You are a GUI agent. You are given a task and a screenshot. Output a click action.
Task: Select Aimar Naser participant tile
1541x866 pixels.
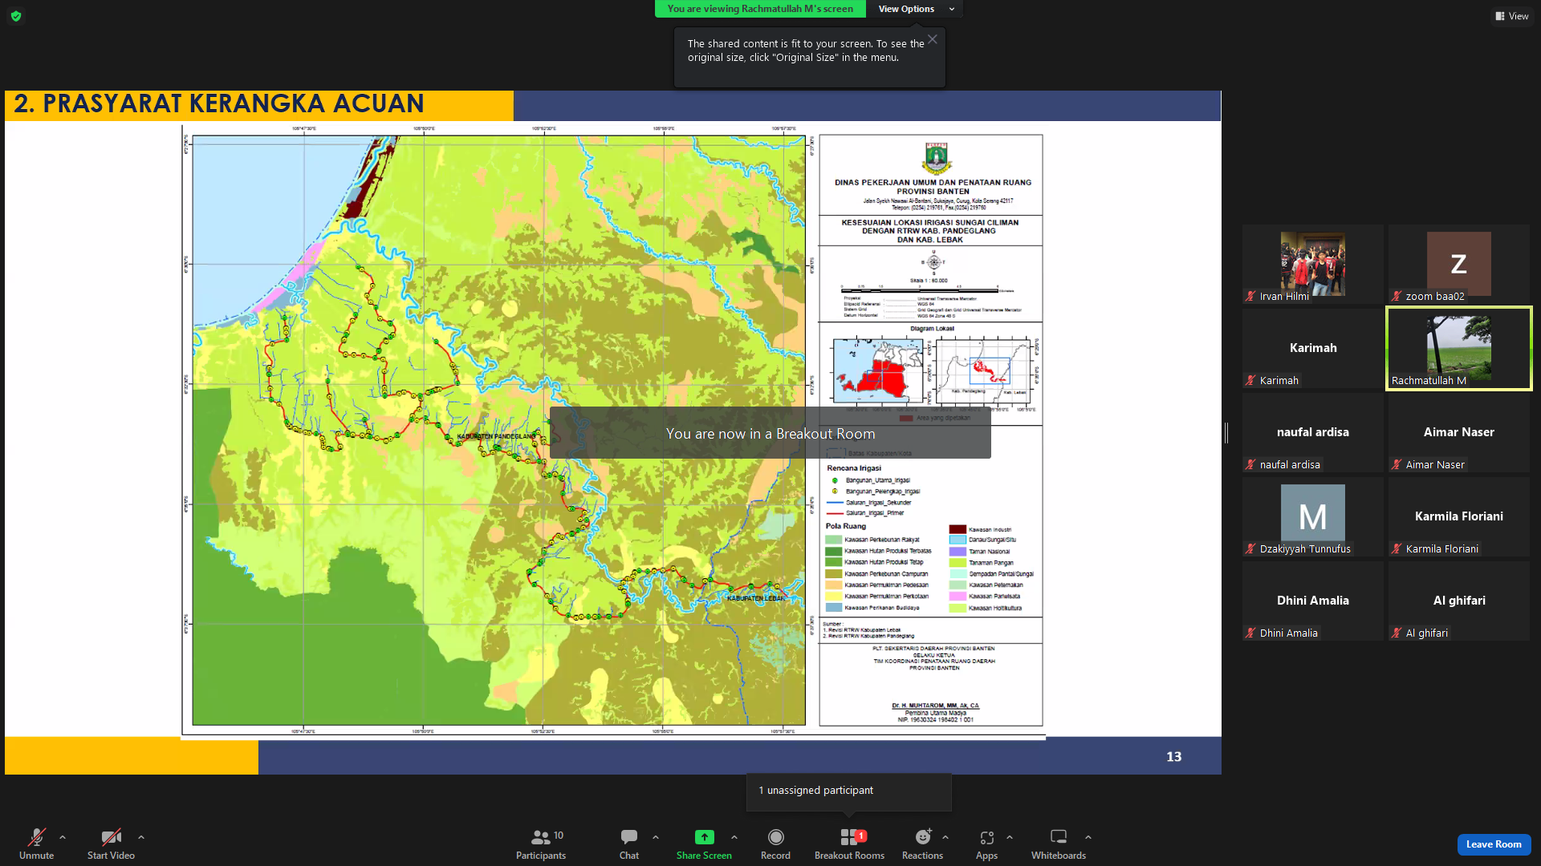[x=1459, y=432]
